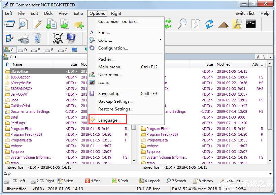Click the printer with camera icon
Image resolution: width=276 pixels, height=195 pixels.
point(24,39)
